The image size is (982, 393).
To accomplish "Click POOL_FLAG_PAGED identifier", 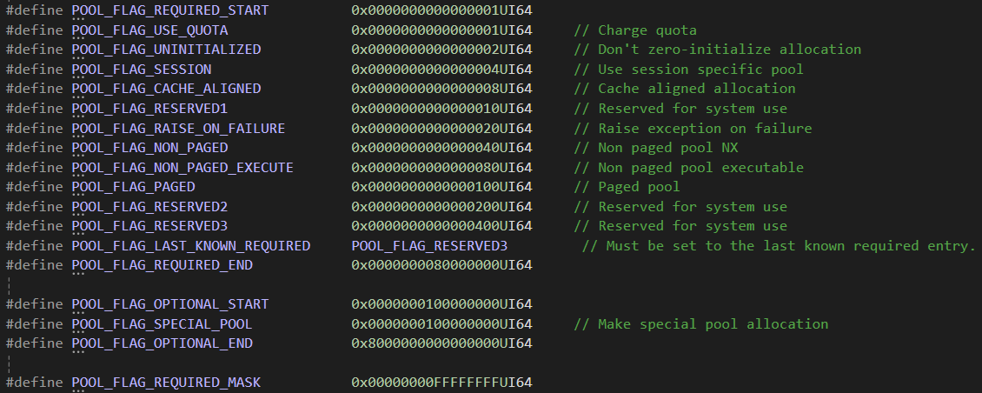I will pyautogui.click(x=134, y=187).
